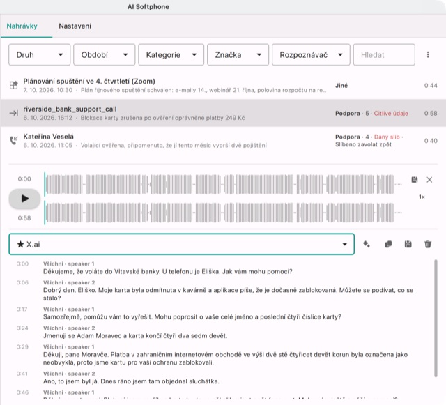The image size is (446, 405).
Task: Save the audio file from the player
Action: click(415, 180)
